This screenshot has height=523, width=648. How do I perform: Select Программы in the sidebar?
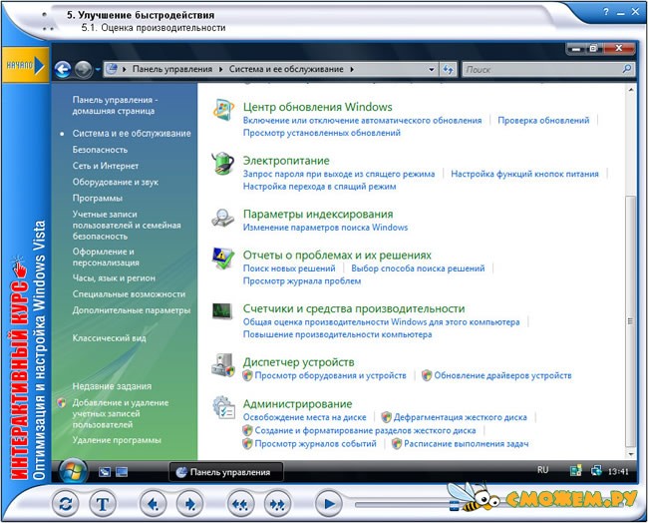[x=98, y=199]
